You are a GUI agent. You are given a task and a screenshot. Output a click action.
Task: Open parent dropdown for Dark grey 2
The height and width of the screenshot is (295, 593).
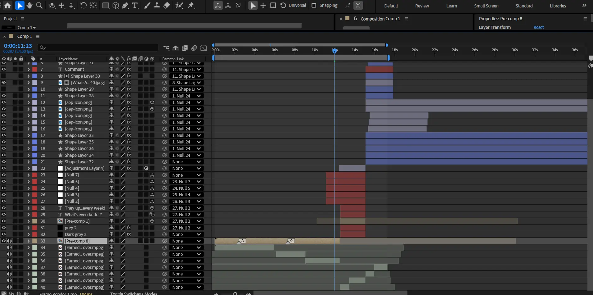click(x=186, y=234)
